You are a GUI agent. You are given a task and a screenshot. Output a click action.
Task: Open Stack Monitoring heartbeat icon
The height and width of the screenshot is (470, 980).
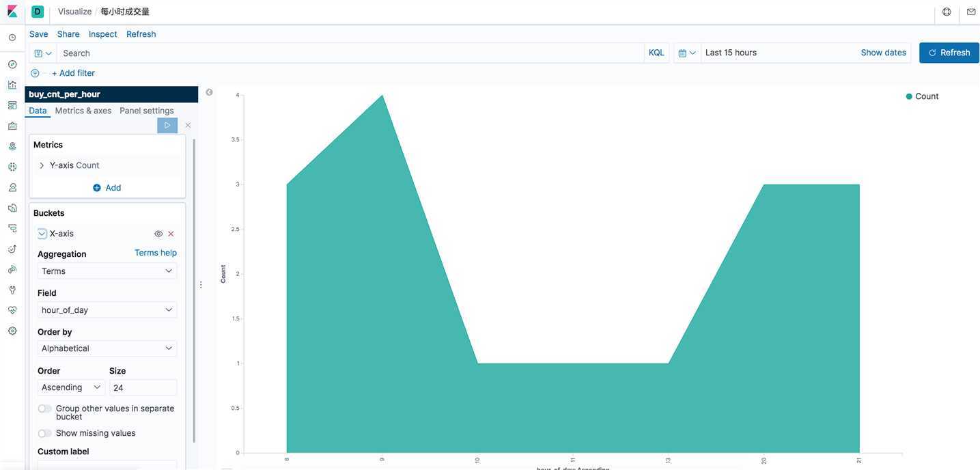(x=12, y=310)
